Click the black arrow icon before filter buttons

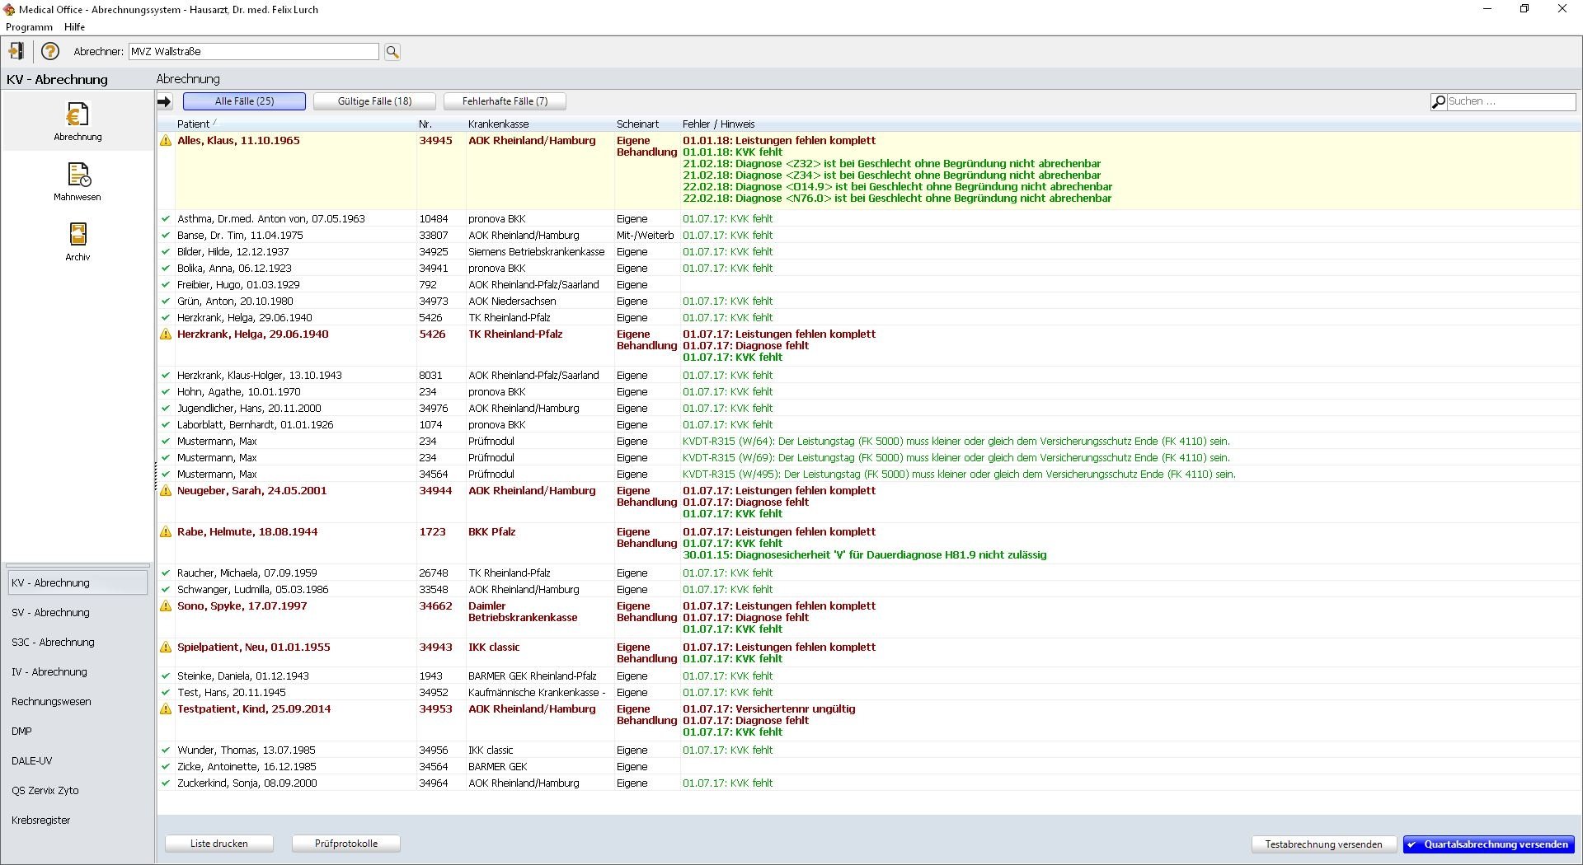coord(164,101)
